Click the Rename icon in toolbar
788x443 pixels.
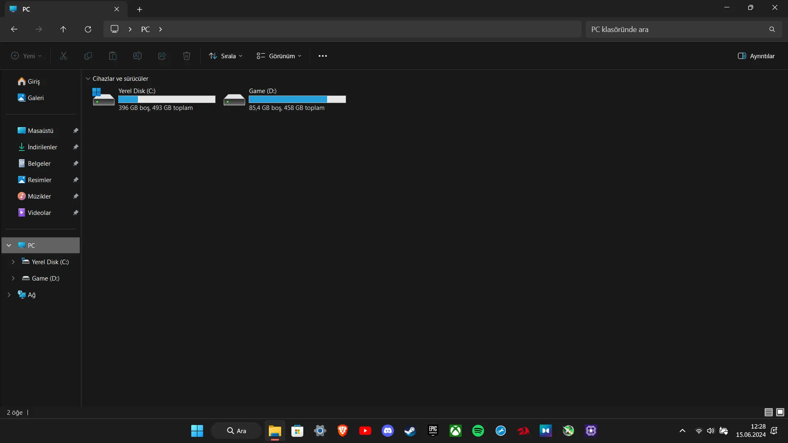point(137,56)
